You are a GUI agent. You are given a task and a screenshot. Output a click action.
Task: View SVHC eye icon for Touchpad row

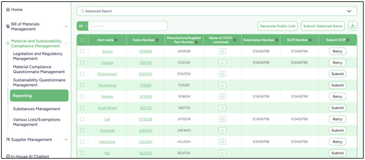[222, 130]
